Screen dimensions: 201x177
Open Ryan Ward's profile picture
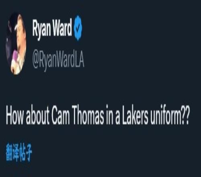click(16, 44)
